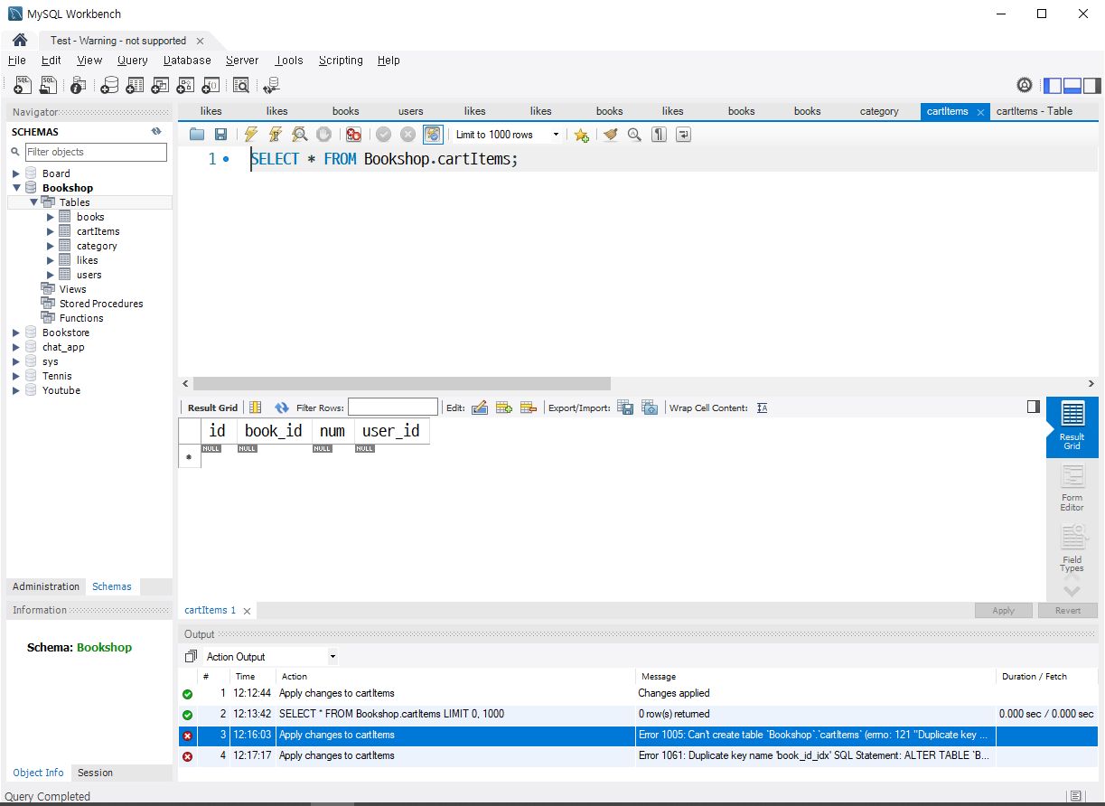1105x806 pixels.
Task: Expand the Youtube schema
Action: coord(15,390)
